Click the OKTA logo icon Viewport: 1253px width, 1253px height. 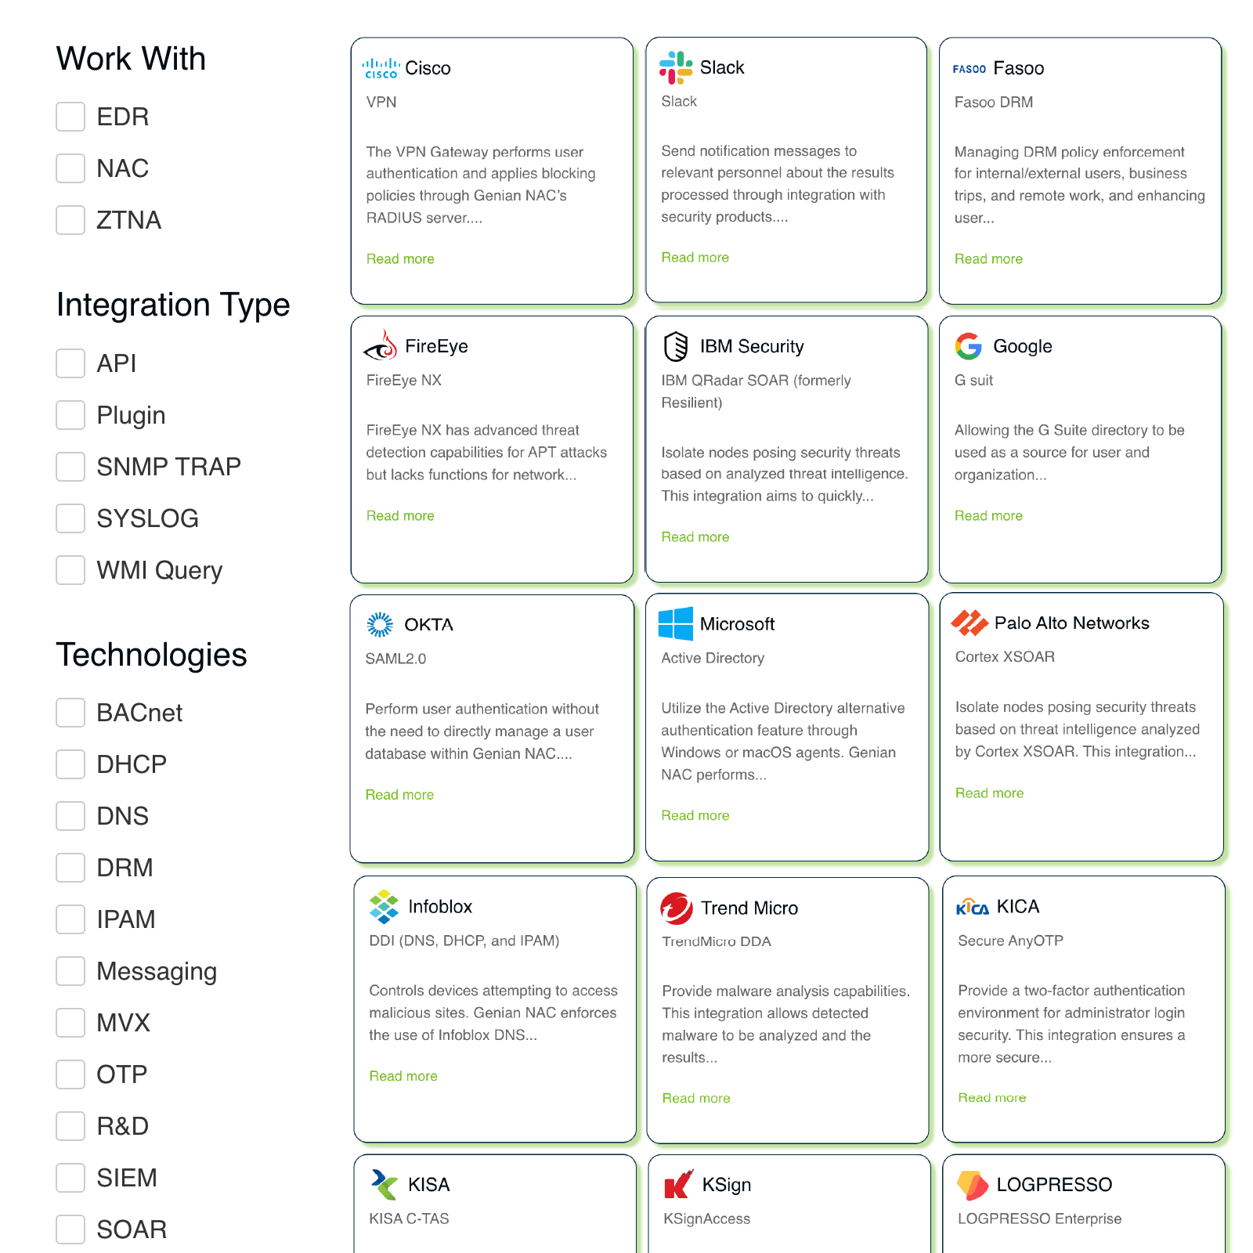pos(380,624)
